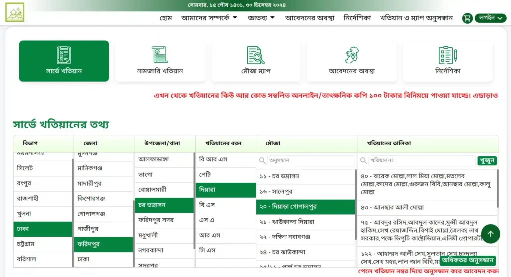The height and width of the screenshot is (277, 511).
Task: Select mouza ২৪ - চর ঝাউকান্দা
Action: click(x=306, y=252)
